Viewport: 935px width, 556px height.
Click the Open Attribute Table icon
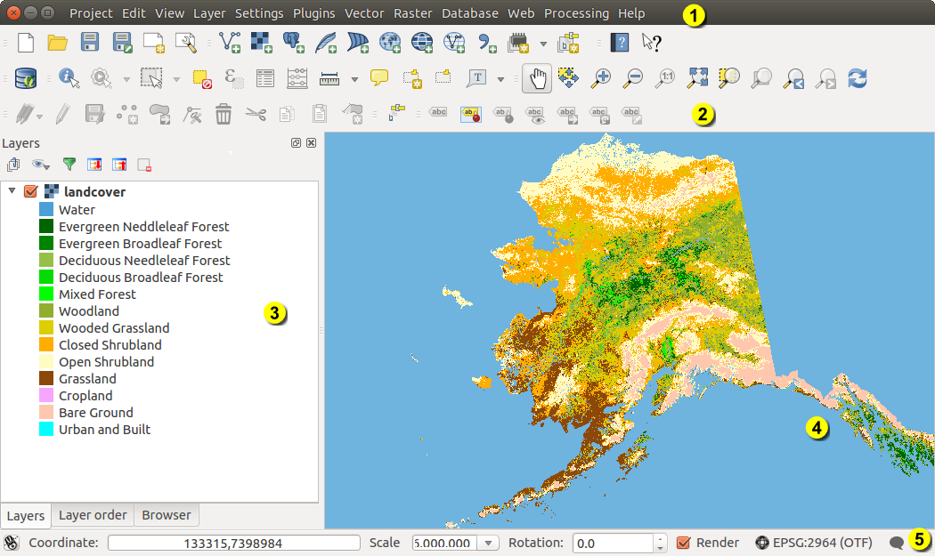(x=264, y=78)
